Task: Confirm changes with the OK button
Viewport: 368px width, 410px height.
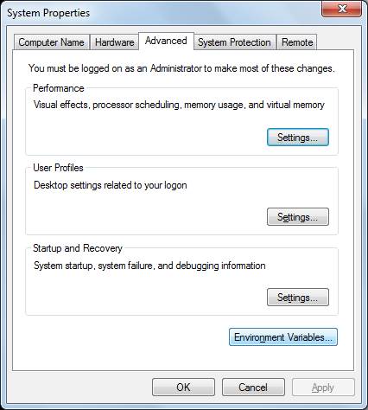Action: (x=183, y=388)
